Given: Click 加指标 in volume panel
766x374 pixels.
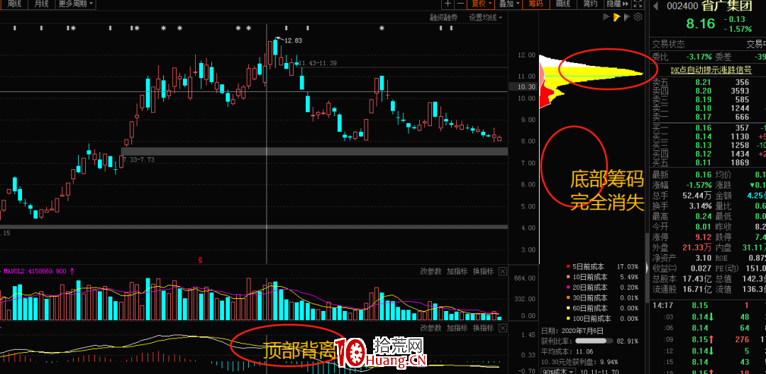Looking at the screenshot, I should [457, 271].
